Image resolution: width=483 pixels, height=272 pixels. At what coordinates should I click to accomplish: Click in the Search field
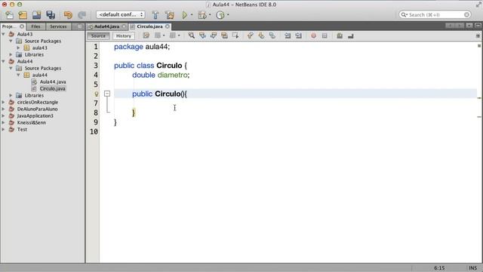[435, 14]
